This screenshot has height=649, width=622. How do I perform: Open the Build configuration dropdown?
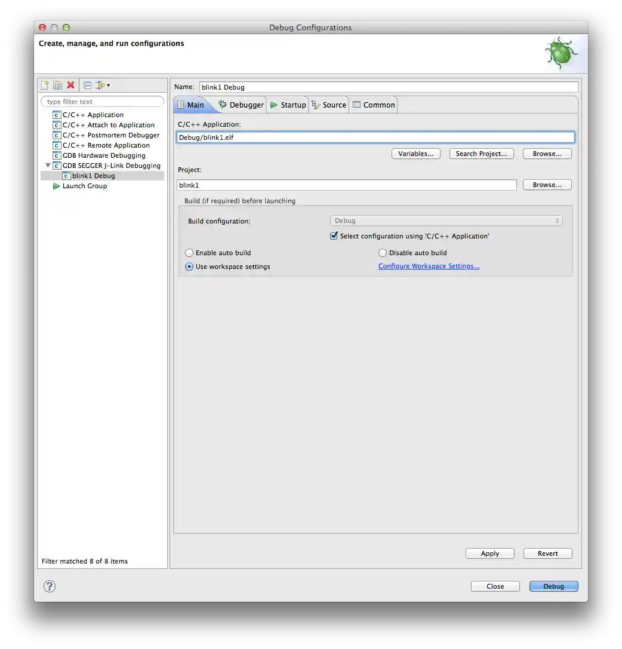[x=447, y=221]
